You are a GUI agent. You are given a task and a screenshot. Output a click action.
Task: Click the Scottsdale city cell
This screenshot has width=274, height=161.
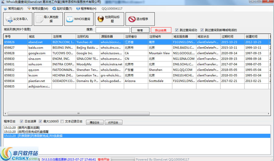pos(160,81)
